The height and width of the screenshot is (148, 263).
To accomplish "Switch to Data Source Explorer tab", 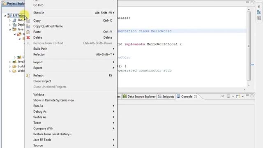I will point(139,97).
